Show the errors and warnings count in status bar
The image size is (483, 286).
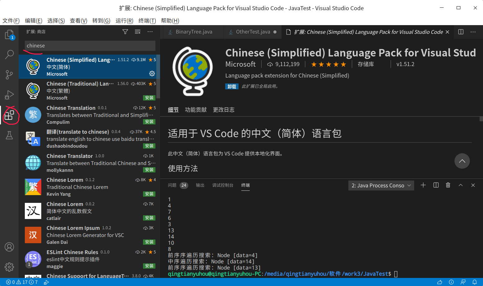point(22,282)
